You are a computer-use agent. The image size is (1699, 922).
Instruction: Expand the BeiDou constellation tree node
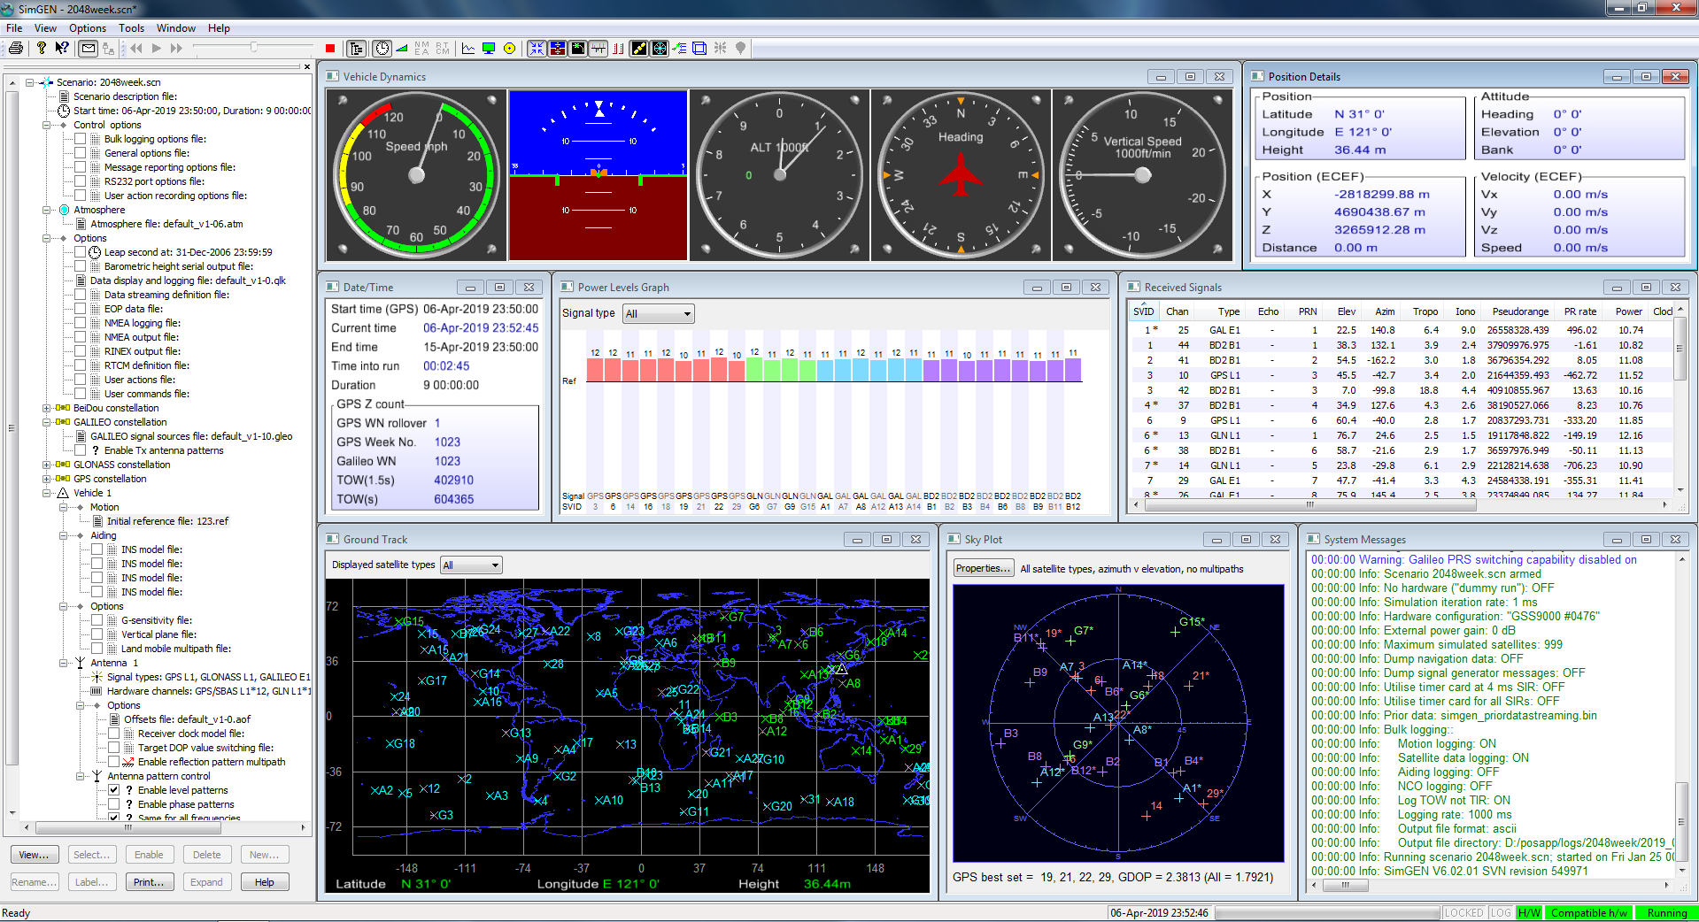(46, 408)
